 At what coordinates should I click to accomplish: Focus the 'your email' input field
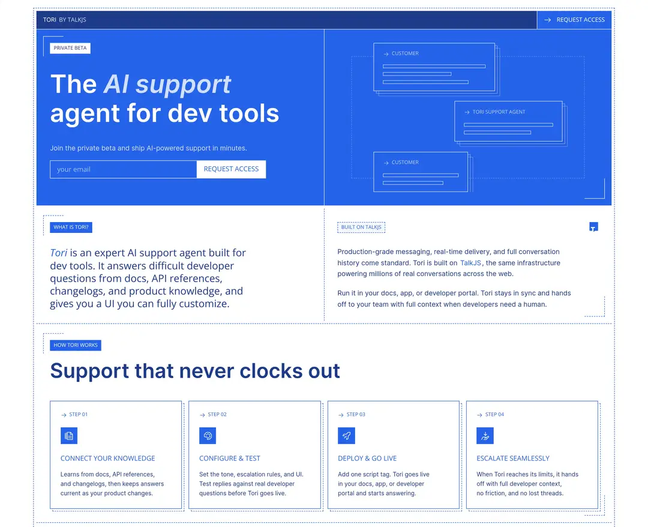[123, 169]
